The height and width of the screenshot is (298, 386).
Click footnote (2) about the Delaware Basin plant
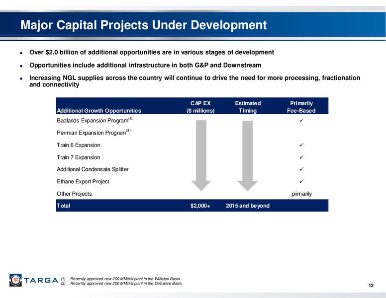coord(126,284)
